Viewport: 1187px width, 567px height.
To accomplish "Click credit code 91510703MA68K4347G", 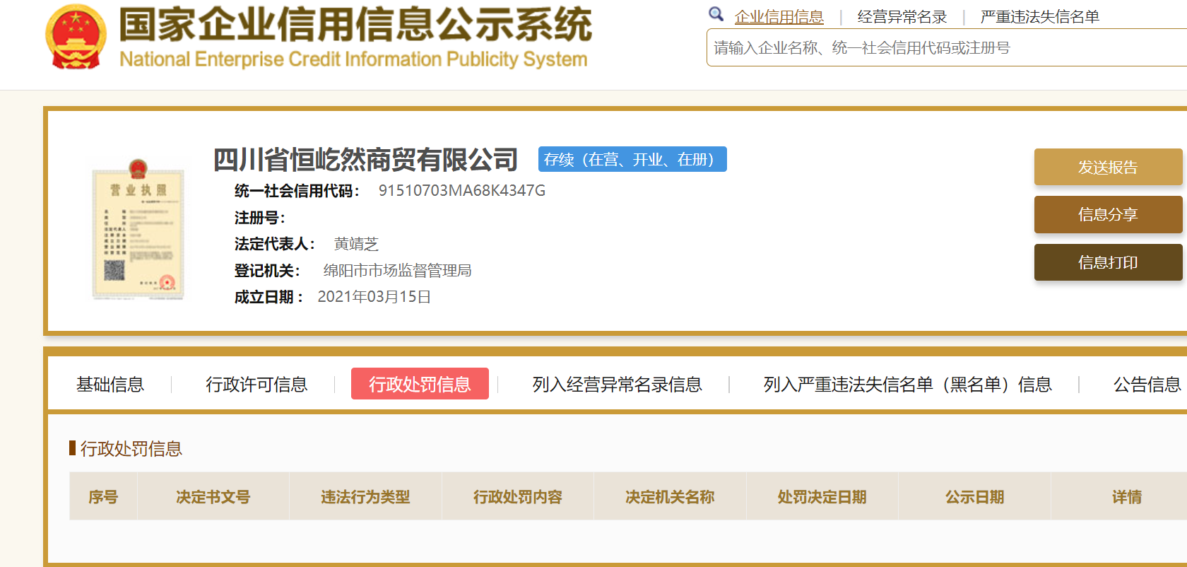I will coord(462,190).
